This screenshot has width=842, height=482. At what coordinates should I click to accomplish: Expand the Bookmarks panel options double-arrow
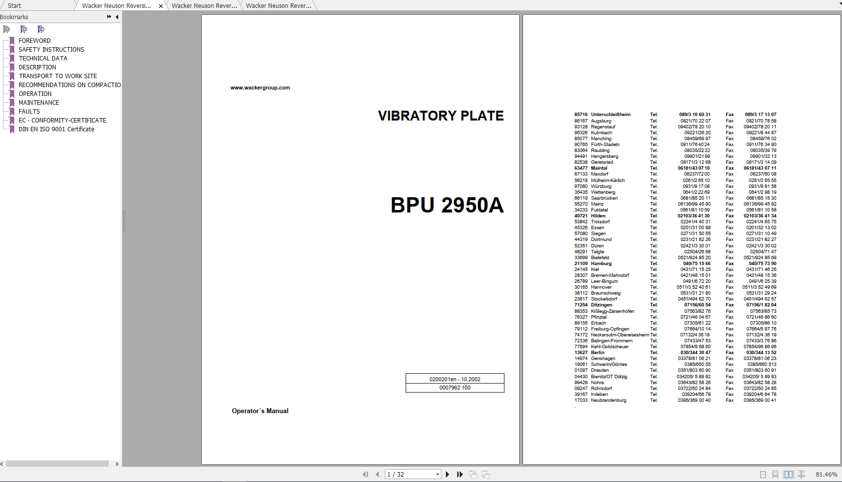pyautogui.click(x=109, y=17)
